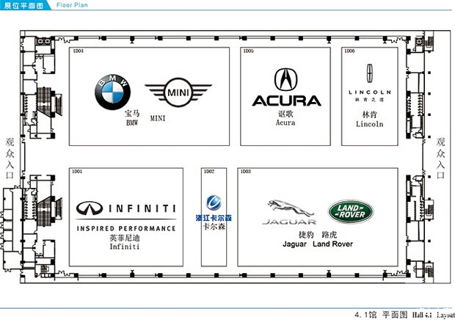Select the green Land Rover badge
The height and width of the screenshot is (320, 455).
point(351,211)
